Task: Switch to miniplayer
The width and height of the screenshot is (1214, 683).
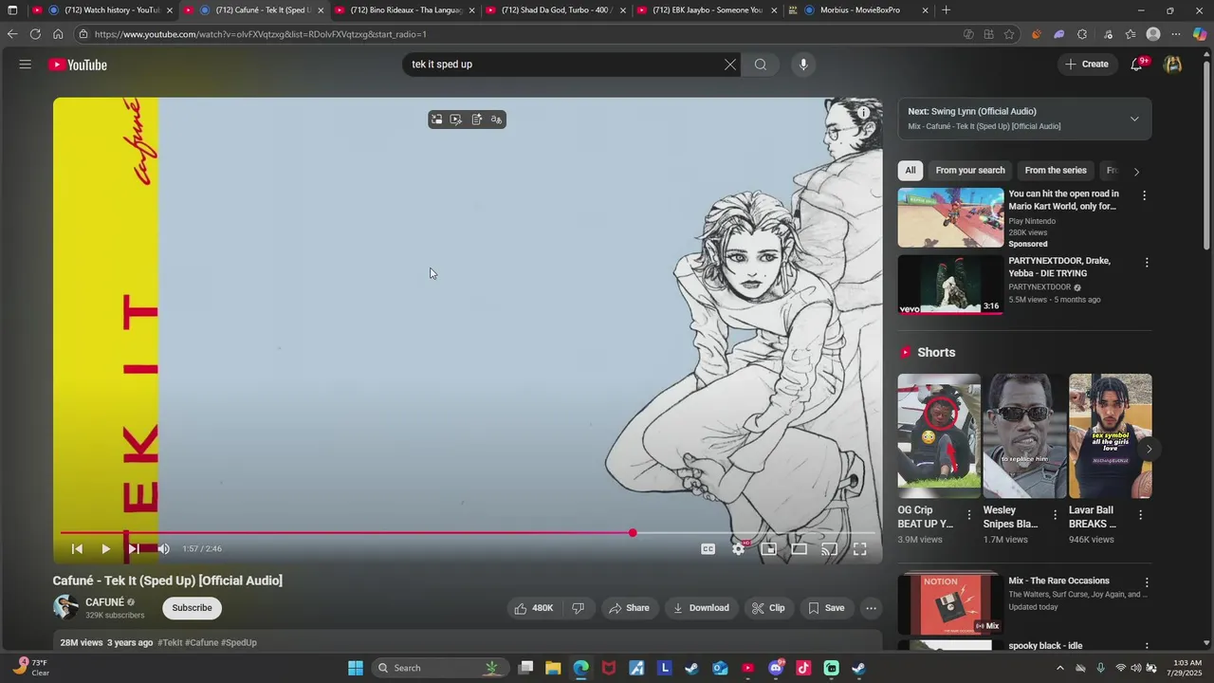Action: pos(769,548)
